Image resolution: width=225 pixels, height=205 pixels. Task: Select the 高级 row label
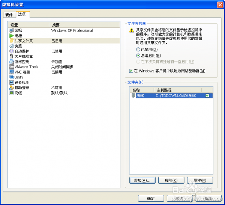(18, 93)
